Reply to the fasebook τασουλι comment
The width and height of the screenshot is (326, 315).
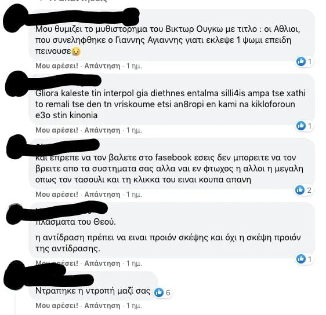102,195
